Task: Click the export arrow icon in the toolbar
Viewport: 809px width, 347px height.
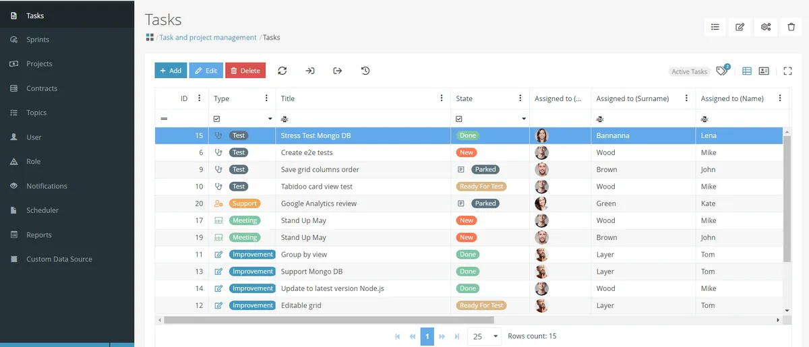Action: 338,71
